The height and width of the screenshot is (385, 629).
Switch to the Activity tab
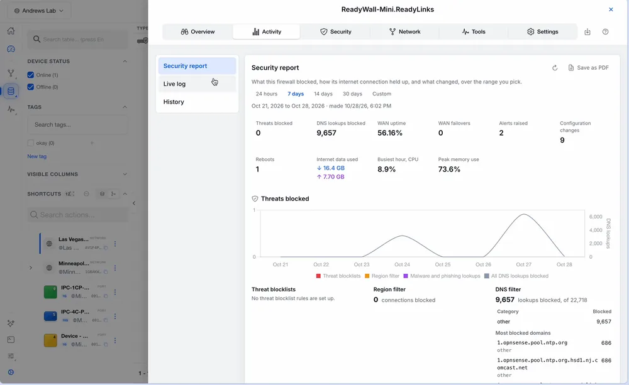tap(266, 31)
